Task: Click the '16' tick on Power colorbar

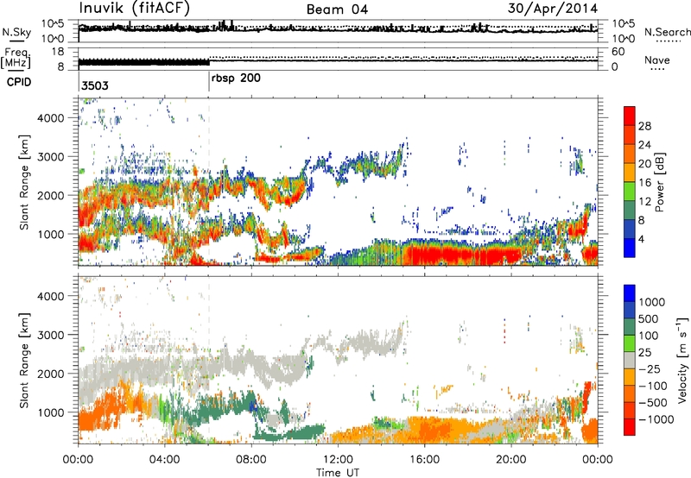Action: pos(644,183)
